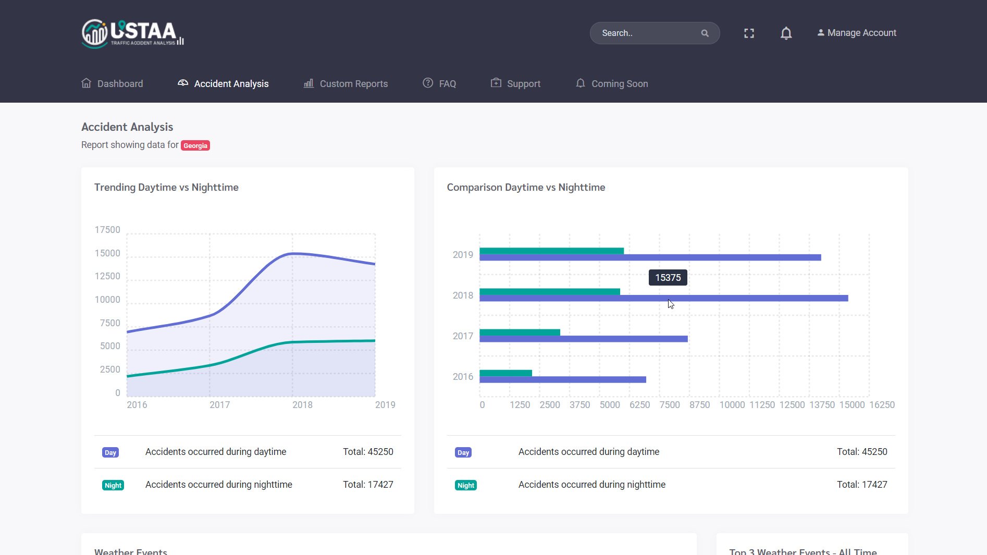Click the search magnifier icon
This screenshot has height=555, width=987.
click(705, 33)
